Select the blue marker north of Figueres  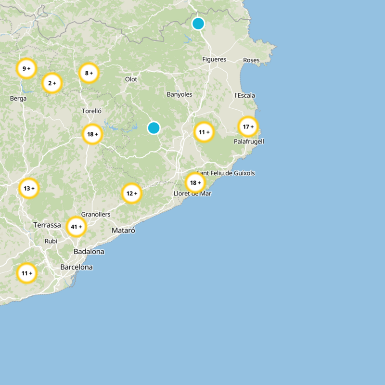198,24
